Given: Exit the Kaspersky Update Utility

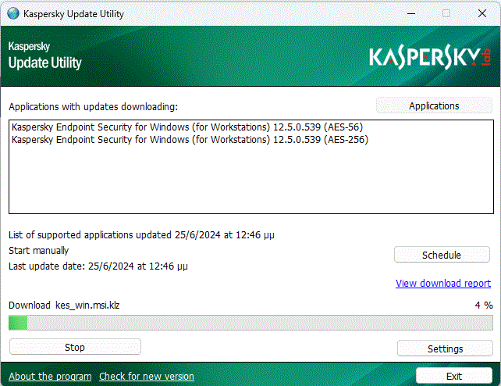Looking at the screenshot, I should (453, 376).
